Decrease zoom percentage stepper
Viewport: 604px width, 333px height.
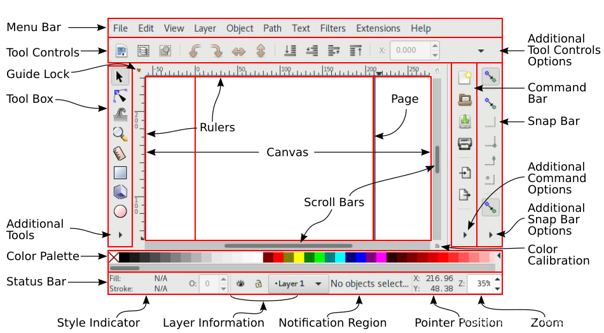pyautogui.click(x=497, y=289)
